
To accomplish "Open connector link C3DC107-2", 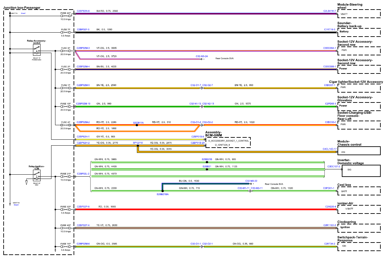I will [334, 166].
